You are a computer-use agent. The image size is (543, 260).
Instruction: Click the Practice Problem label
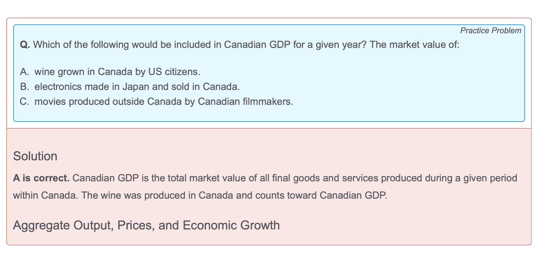point(490,31)
